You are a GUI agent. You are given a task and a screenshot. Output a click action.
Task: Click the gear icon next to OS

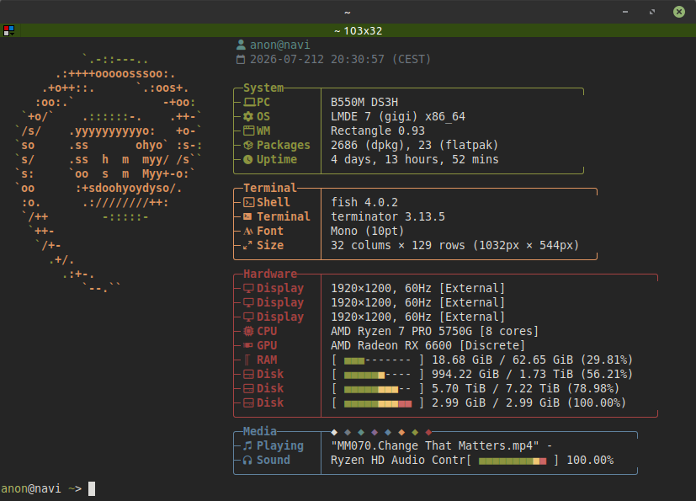[248, 116]
